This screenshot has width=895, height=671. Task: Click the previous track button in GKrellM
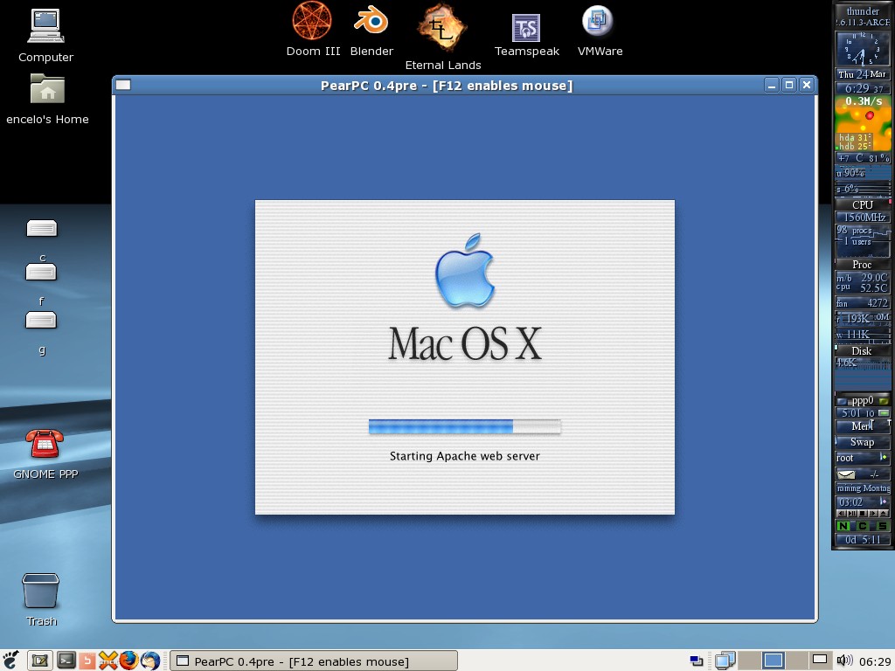[x=841, y=514]
